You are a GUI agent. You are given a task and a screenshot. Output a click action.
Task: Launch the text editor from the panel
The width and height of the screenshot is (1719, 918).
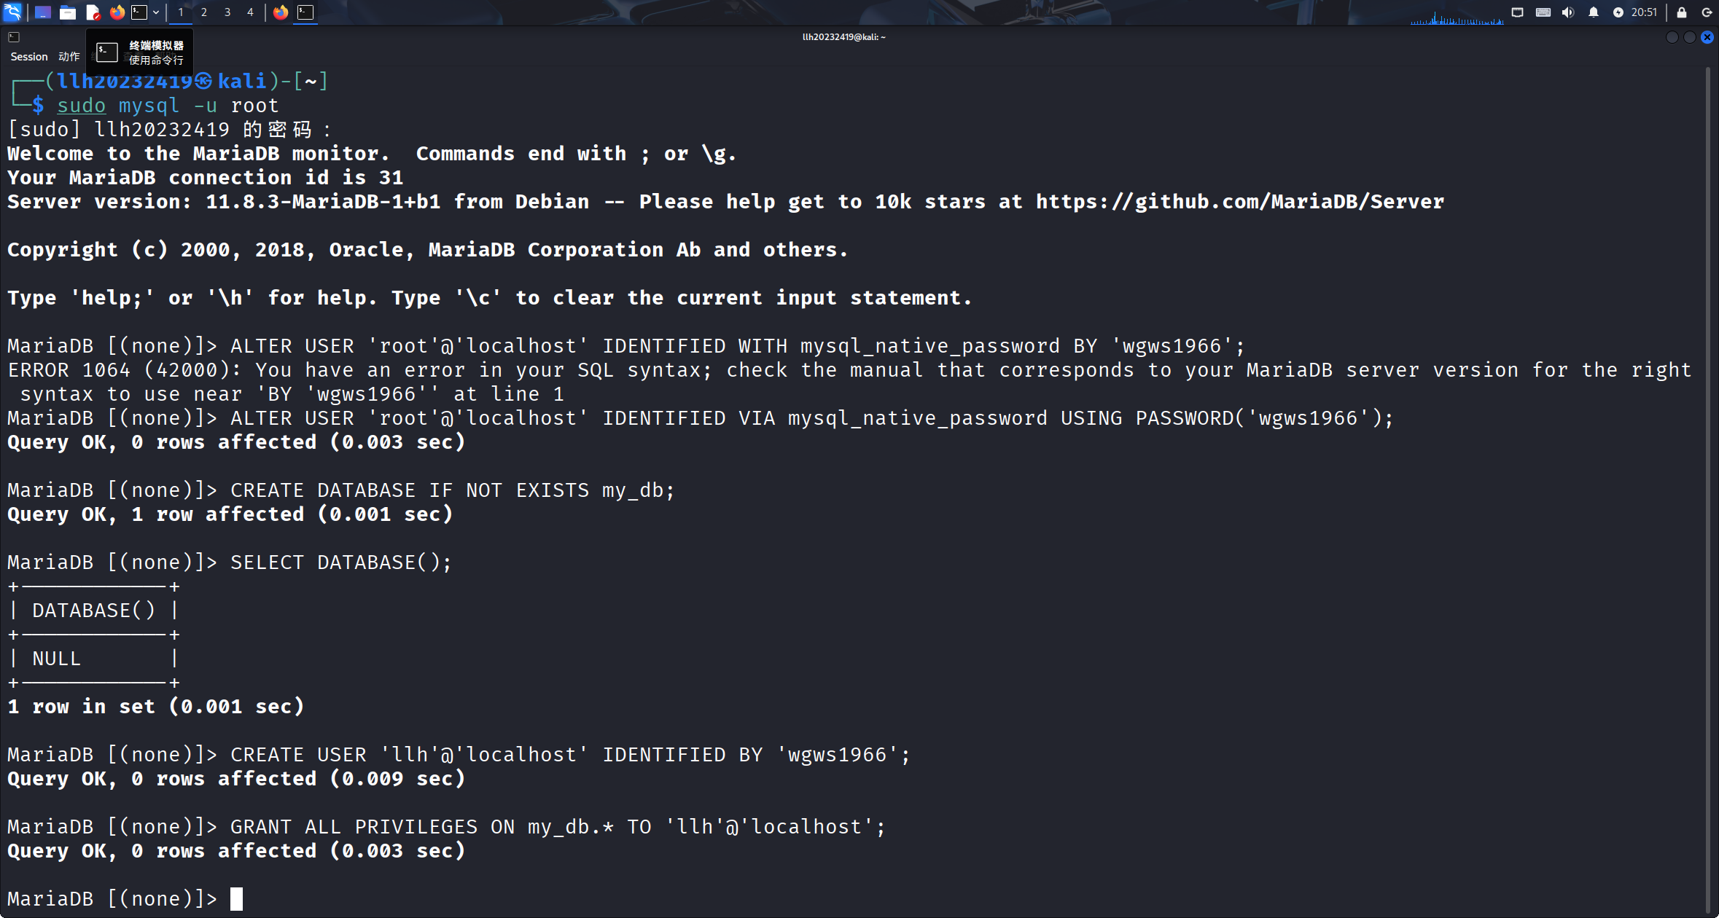tap(93, 12)
